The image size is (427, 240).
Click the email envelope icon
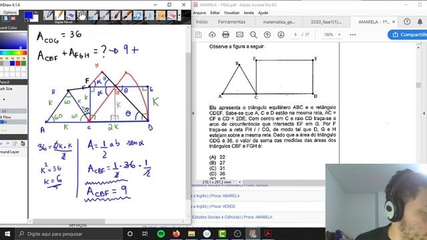pos(240,35)
